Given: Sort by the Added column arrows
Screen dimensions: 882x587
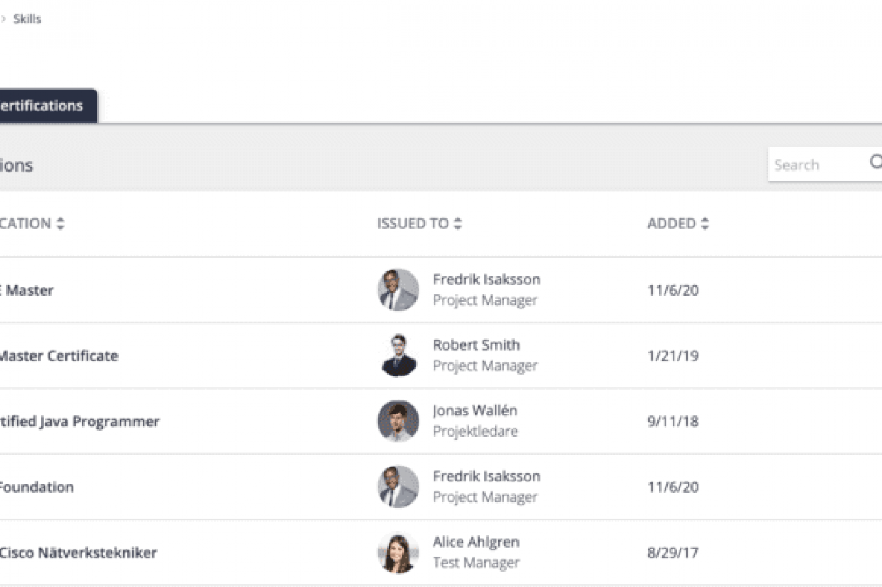Looking at the screenshot, I should pos(705,224).
